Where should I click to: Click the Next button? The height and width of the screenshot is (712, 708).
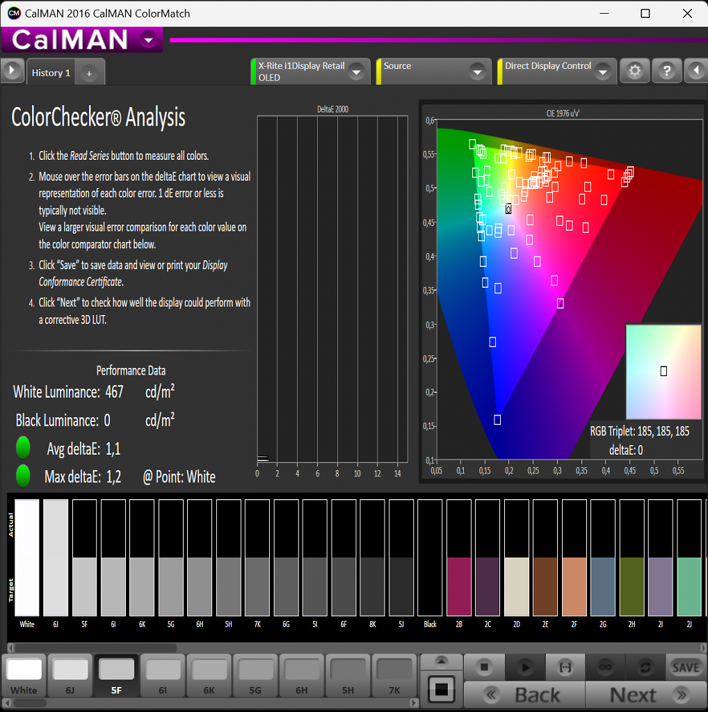pyautogui.click(x=647, y=695)
